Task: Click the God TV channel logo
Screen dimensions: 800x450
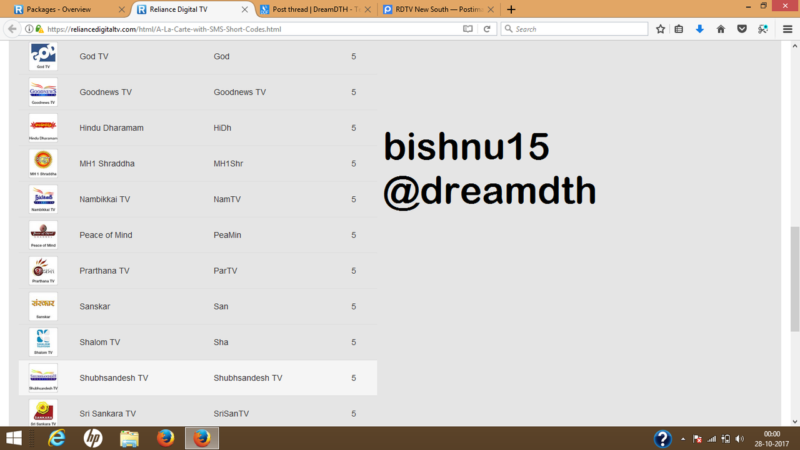Action: tap(43, 56)
